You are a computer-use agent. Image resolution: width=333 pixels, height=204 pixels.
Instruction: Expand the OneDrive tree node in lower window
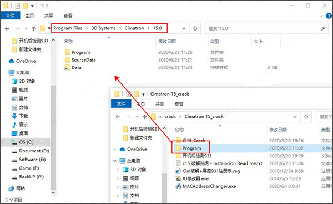[115, 150]
